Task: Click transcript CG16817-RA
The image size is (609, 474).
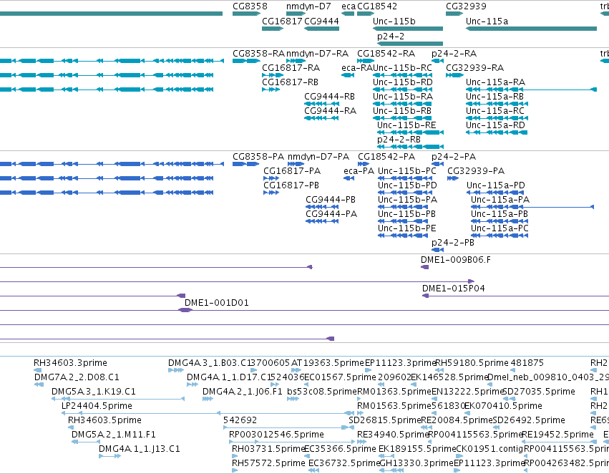Action: click(273, 75)
